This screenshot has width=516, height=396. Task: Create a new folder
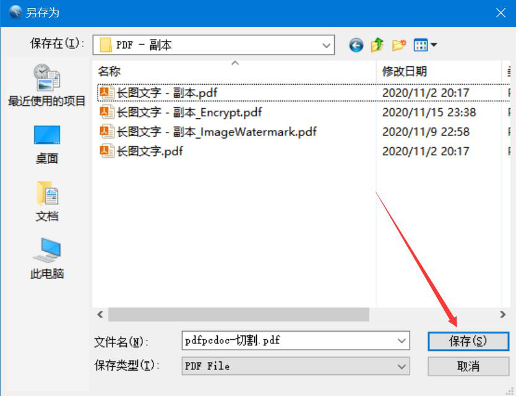(399, 45)
